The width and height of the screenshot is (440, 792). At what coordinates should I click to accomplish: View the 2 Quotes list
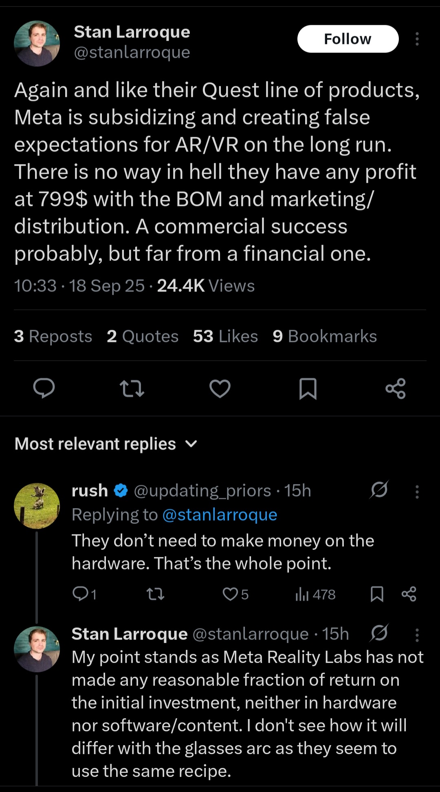[143, 337]
